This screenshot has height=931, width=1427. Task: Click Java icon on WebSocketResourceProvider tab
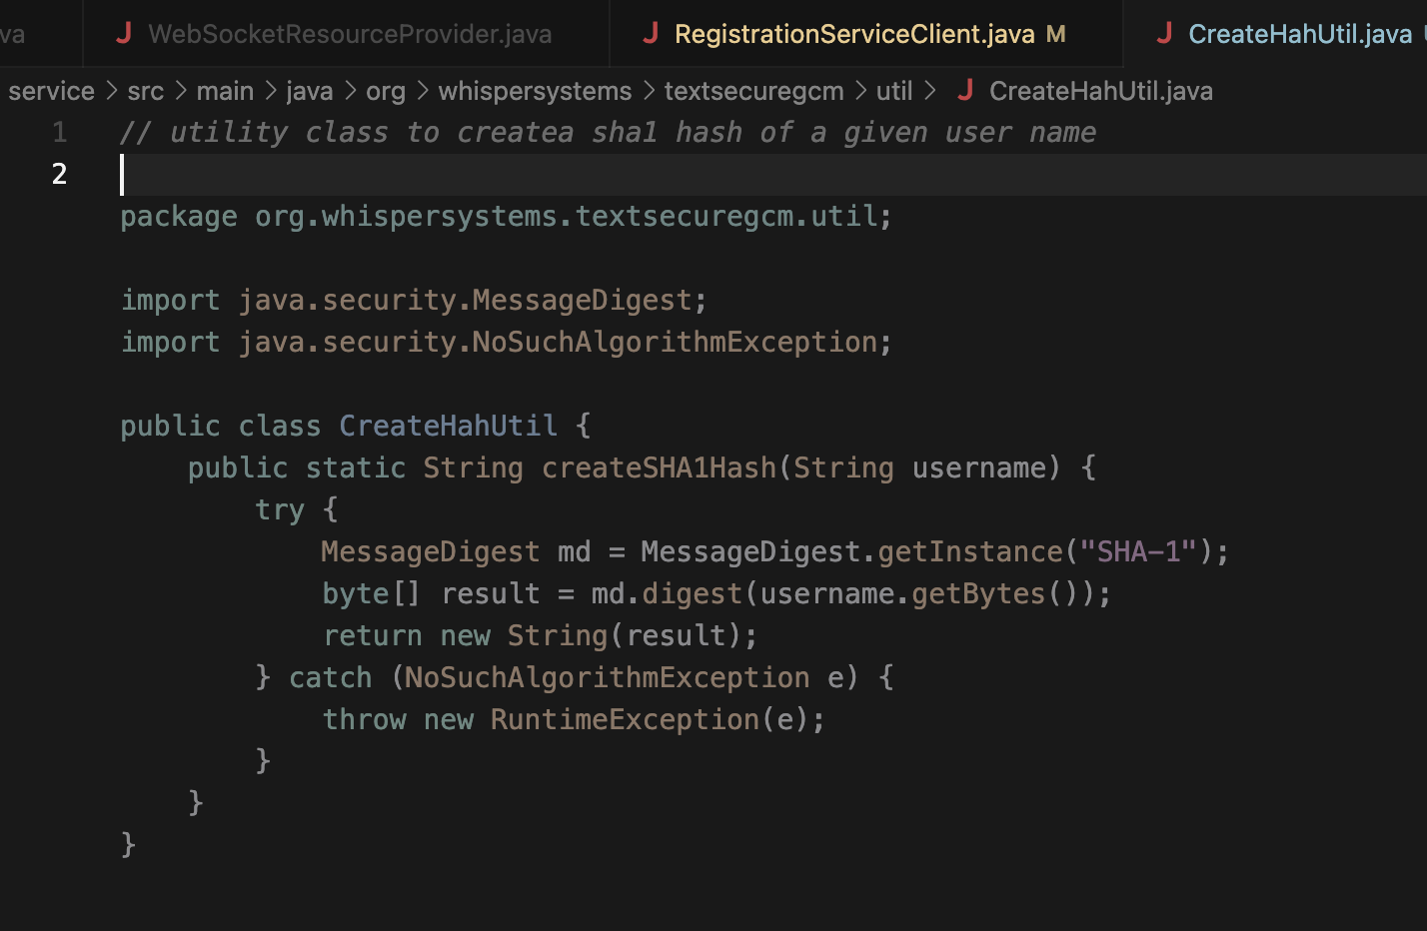pos(124,34)
